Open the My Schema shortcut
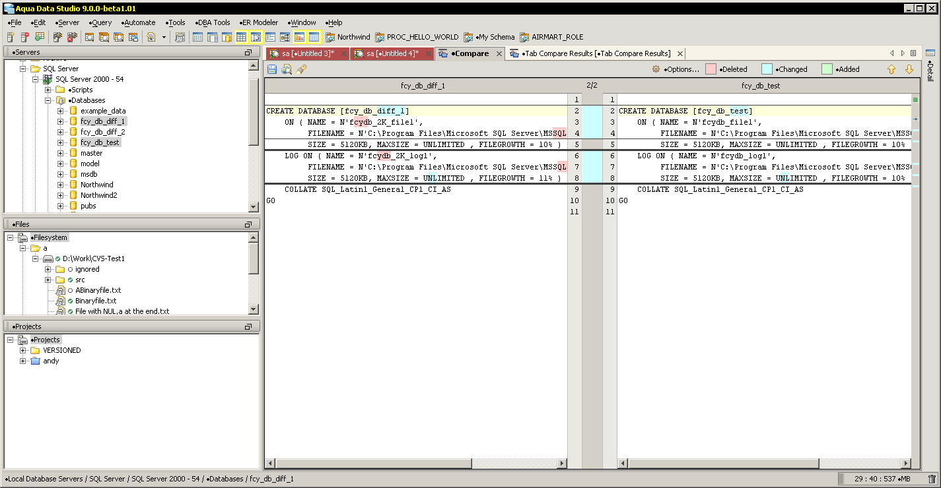This screenshot has width=941, height=488. click(489, 37)
